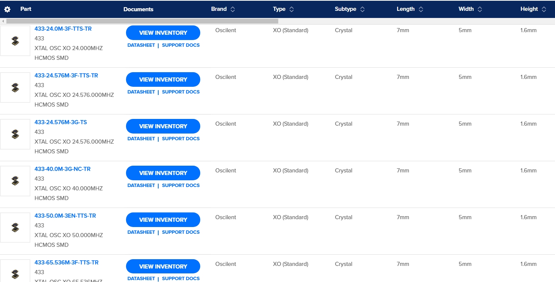Open thumbnail image for 433-24.576M-3G-TS
555x282 pixels.
point(15,134)
